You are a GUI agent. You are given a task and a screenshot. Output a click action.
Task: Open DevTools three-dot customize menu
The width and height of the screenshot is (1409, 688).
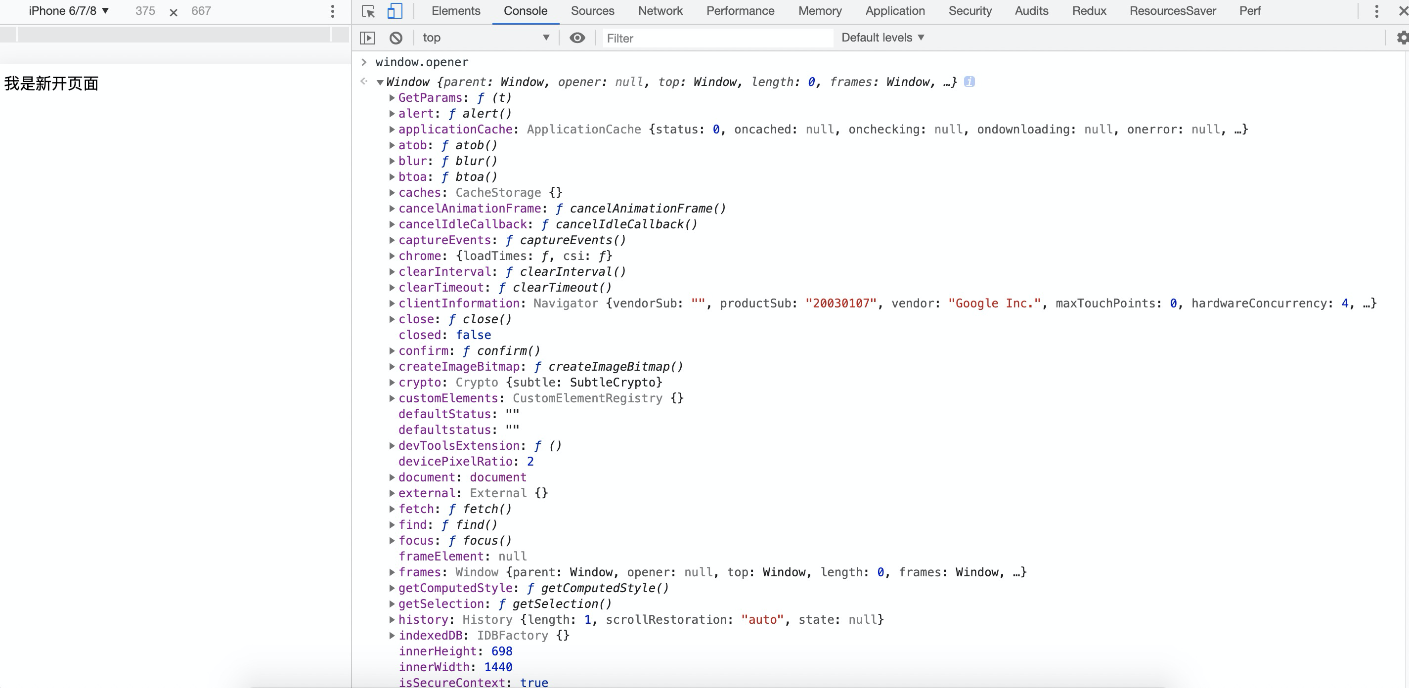[x=1376, y=11]
